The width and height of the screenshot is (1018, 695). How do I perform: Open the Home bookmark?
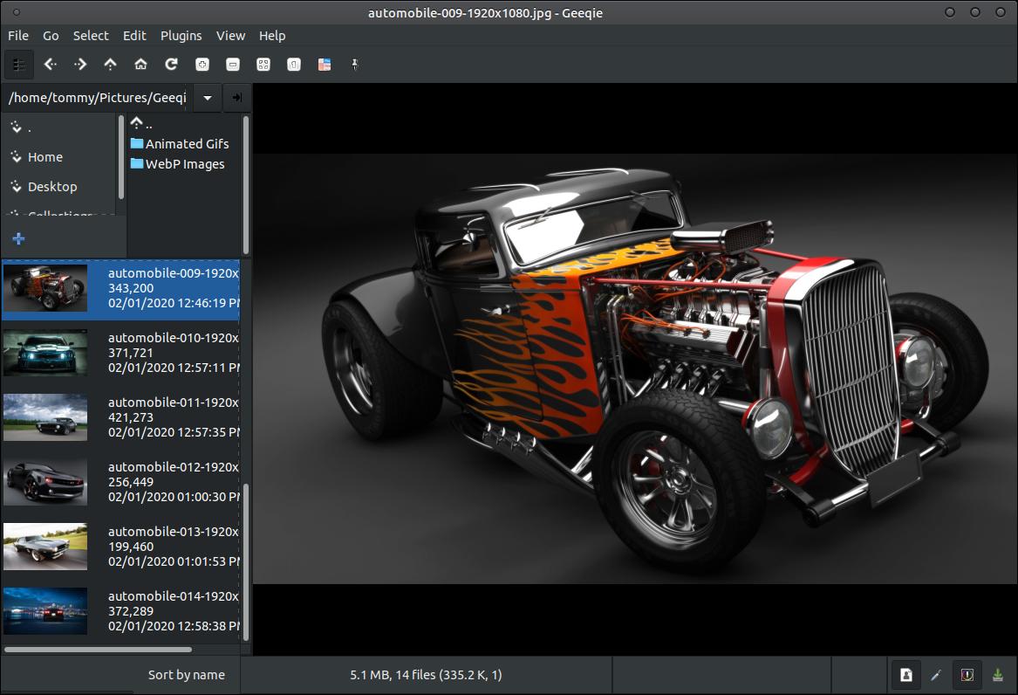(x=60, y=157)
